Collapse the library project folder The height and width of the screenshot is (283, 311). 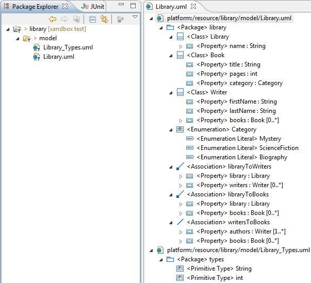(x=8, y=29)
